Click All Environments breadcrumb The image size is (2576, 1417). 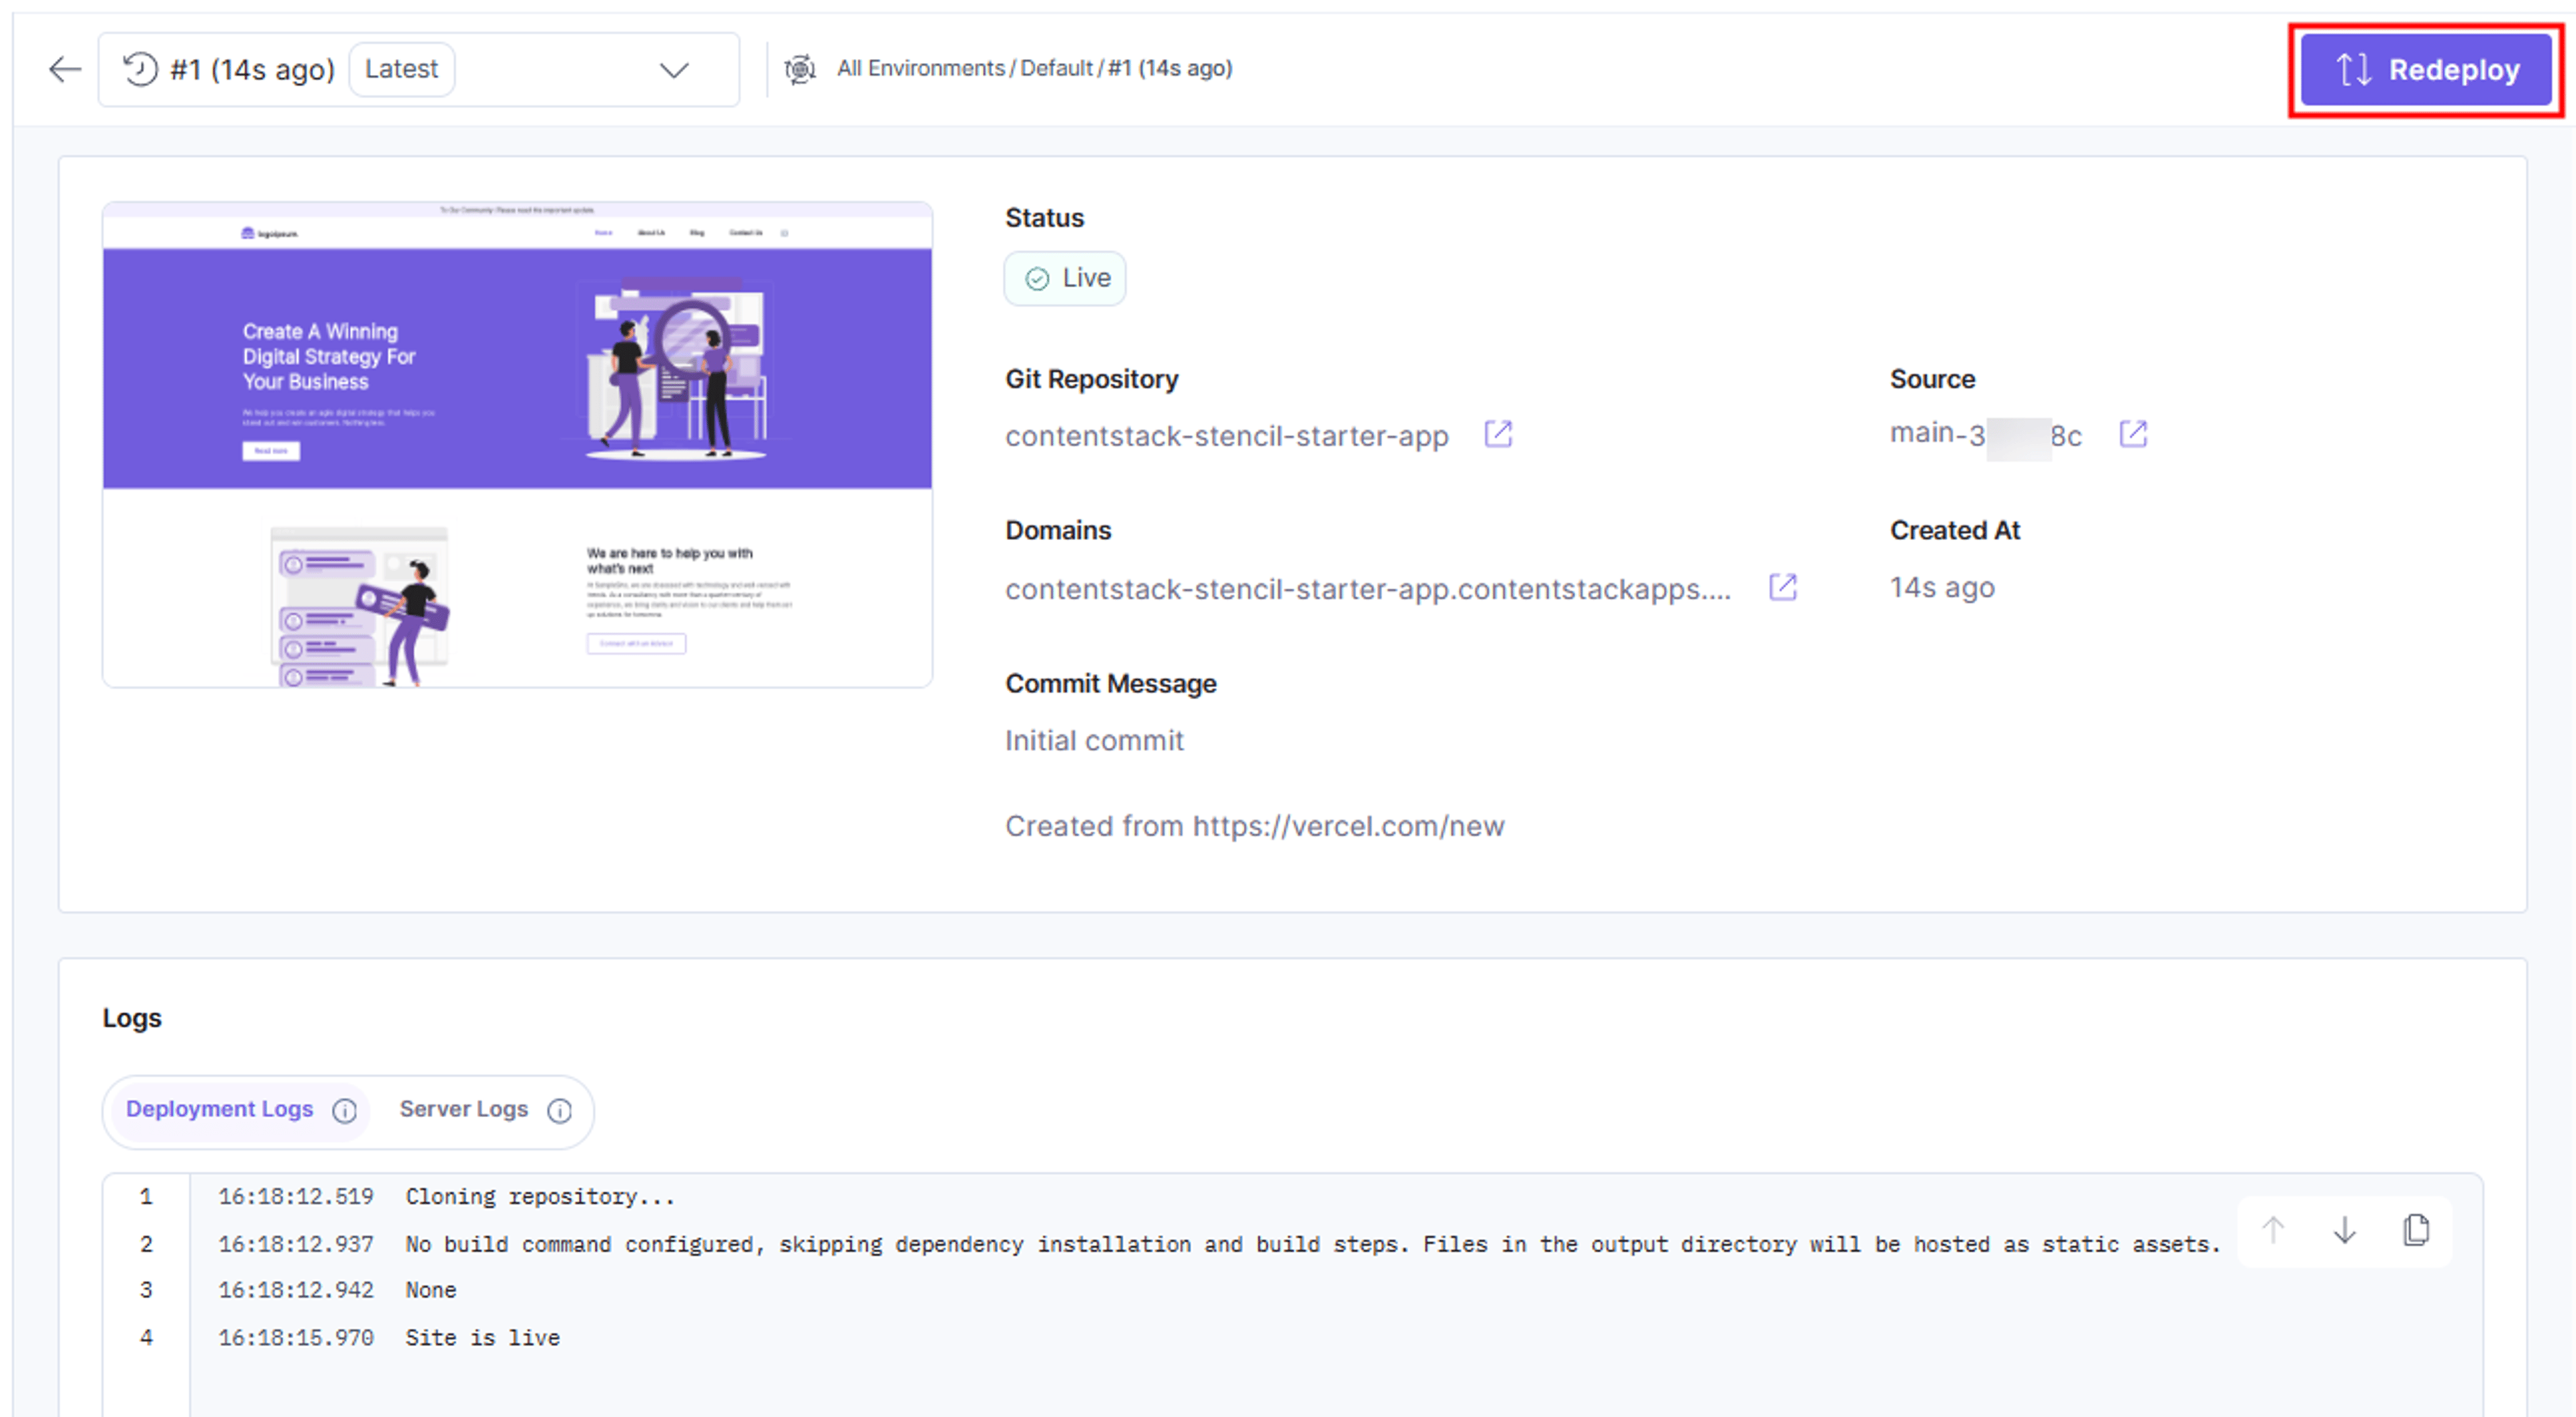coord(920,68)
